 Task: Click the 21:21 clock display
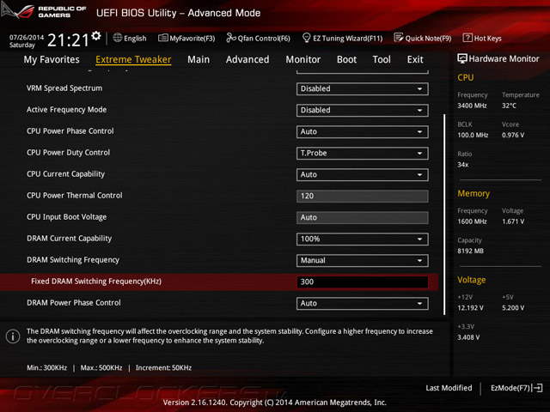pyautogui.click(x=68, y=40)
